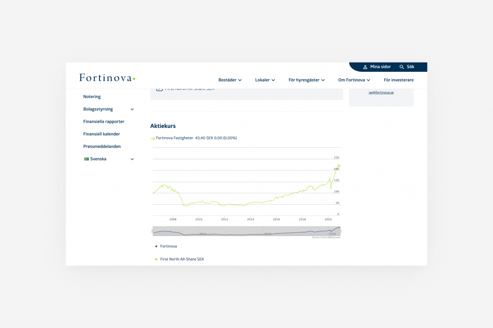
Task: Click the left handle of chart range navigator
Action: coord(153,231)
